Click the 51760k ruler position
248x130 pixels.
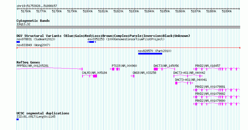point(26,11)
